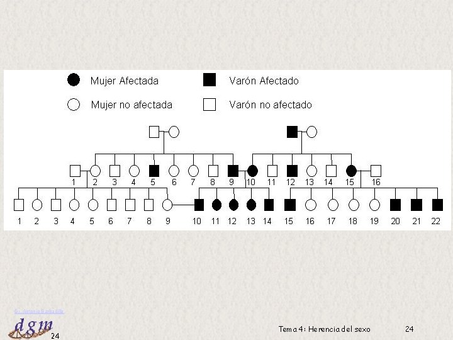The width and height of the screenshot is (453, 340).
Task: Click unaffected female 9 in bottom row
Action: (167, 205)
